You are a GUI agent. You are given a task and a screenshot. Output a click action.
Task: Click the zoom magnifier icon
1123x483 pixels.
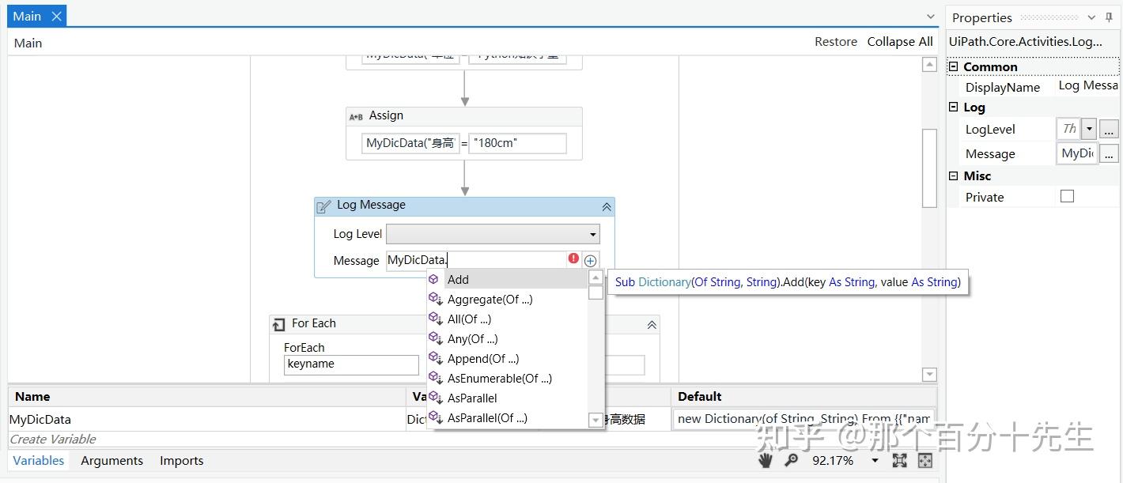(791, 460)
